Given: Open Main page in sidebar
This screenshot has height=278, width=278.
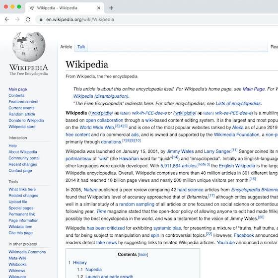Looking at the screenshot, I should [x=18, y=89].
